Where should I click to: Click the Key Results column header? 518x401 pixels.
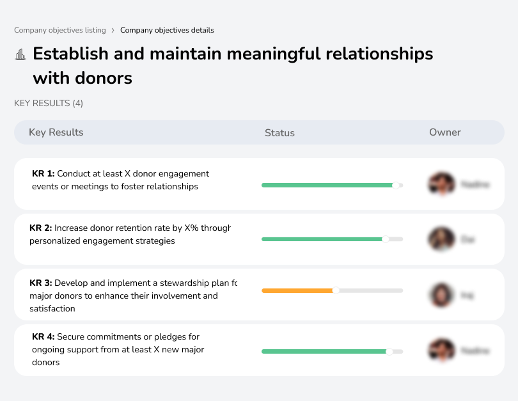pyautogui.click(x=56, y=132)
